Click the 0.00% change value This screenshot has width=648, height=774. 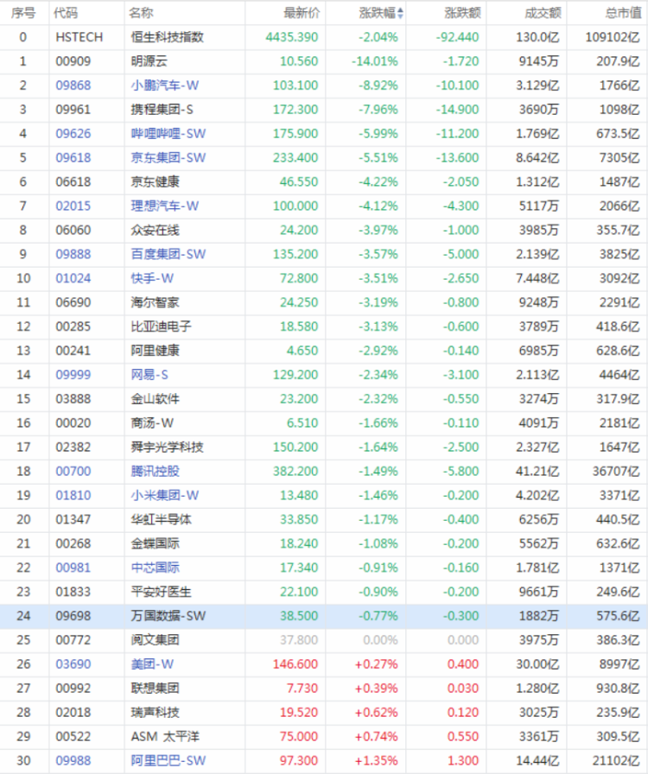[380, 640]
